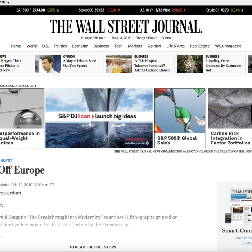Image resolution: width=252 pixels, height=252 pixels.
Task: Open the Real Estate section
Action: (x=200, y=46)
